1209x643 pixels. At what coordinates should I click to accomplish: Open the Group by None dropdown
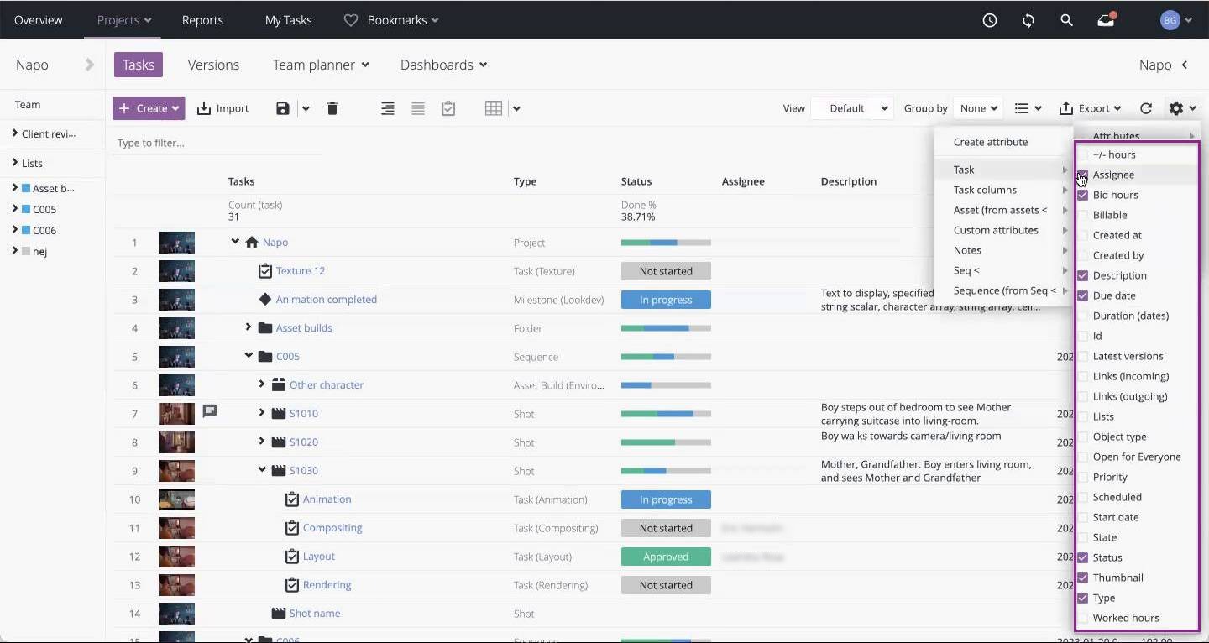click(x=978, y=108)
